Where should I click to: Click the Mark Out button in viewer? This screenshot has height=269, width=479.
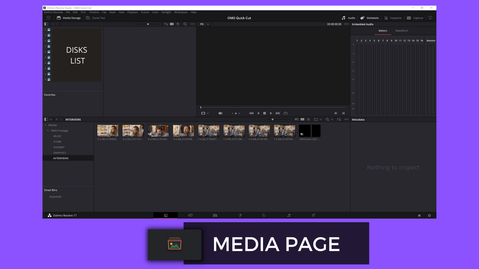click(343, 113)
